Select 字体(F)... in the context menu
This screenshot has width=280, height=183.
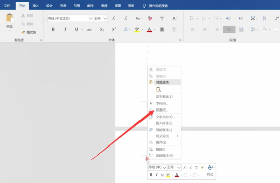coord(164,104)
